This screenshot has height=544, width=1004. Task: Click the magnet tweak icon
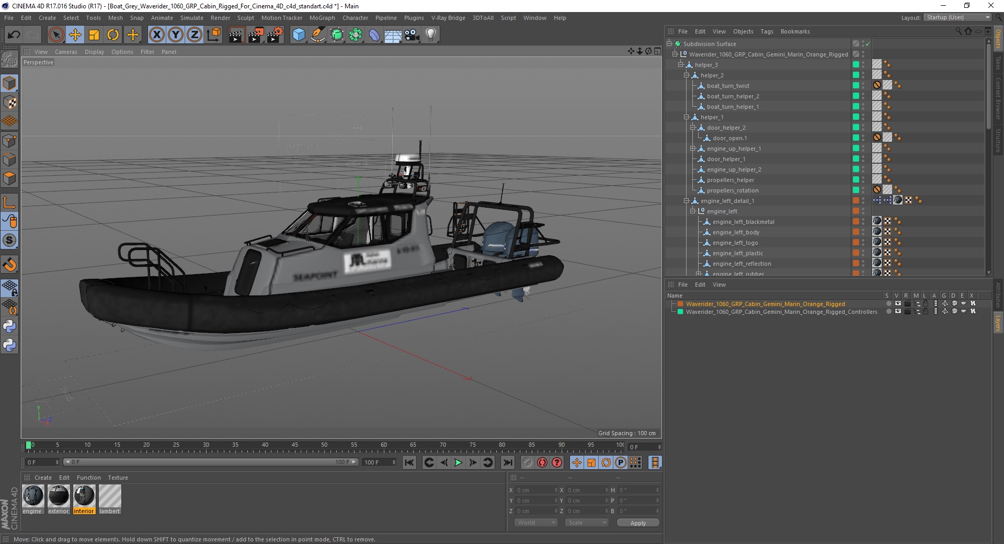[x=9, y=265]
